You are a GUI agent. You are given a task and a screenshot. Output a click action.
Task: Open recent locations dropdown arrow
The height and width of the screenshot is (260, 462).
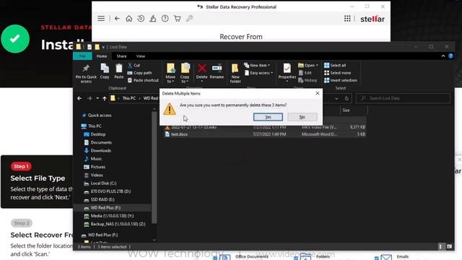click(x=97, y=98)
